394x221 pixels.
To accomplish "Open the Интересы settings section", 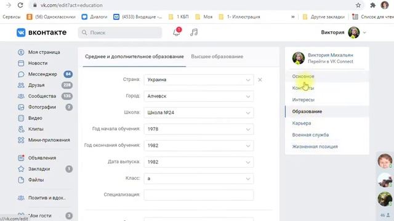I will pos(327,99).
